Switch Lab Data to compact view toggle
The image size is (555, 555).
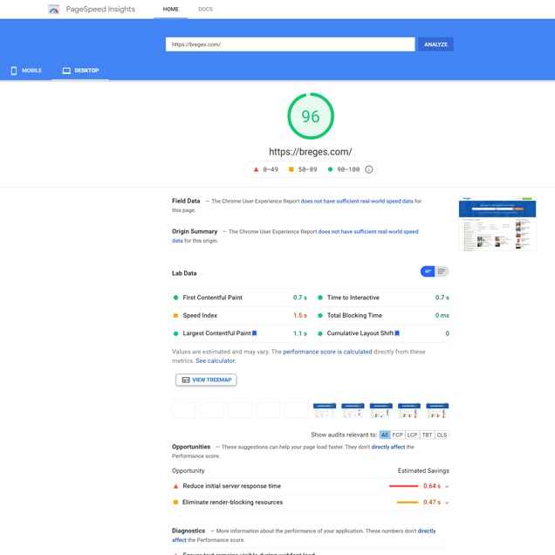coord(428,271)
